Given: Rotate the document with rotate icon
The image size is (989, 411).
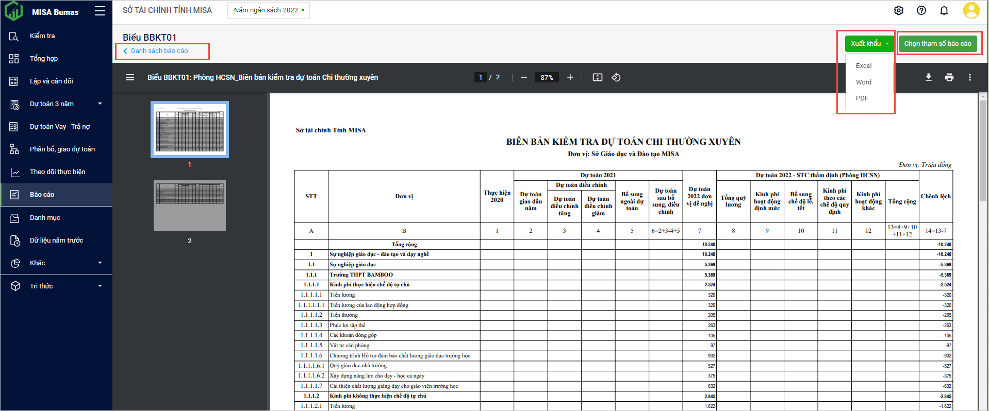Looking at the screenshot, I should point(616,77).
